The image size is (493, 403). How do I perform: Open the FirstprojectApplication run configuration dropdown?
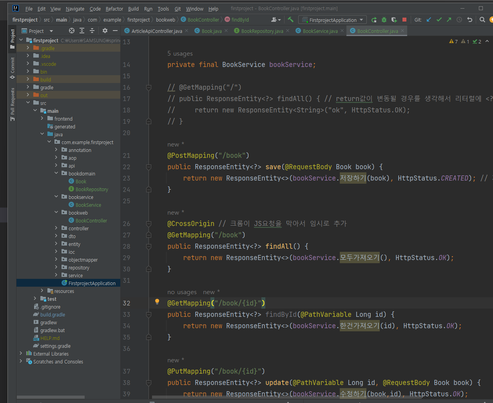[x=332, y=20]
